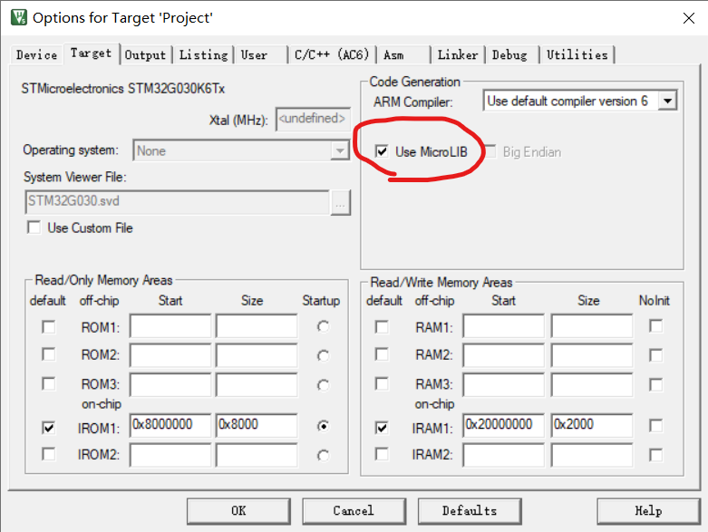Edit the IROM1 Size field 0x8000
Viewport: 708px width, 532px height.
[257, 426]
